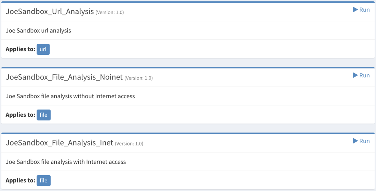Select the JoeSandbox_Url_Analysis title

click(50, 12)
